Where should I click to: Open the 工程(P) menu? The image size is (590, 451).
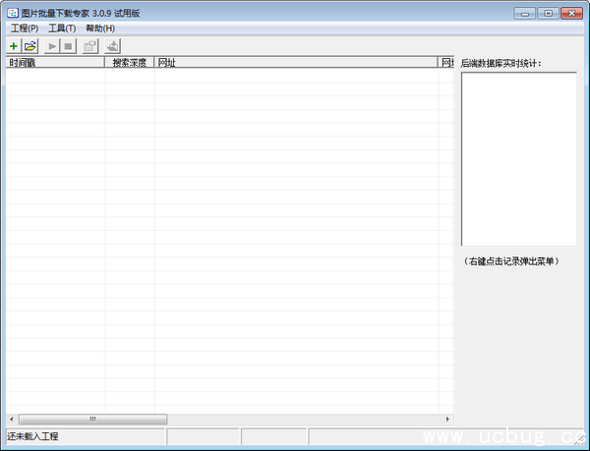[x=25, y=28]
